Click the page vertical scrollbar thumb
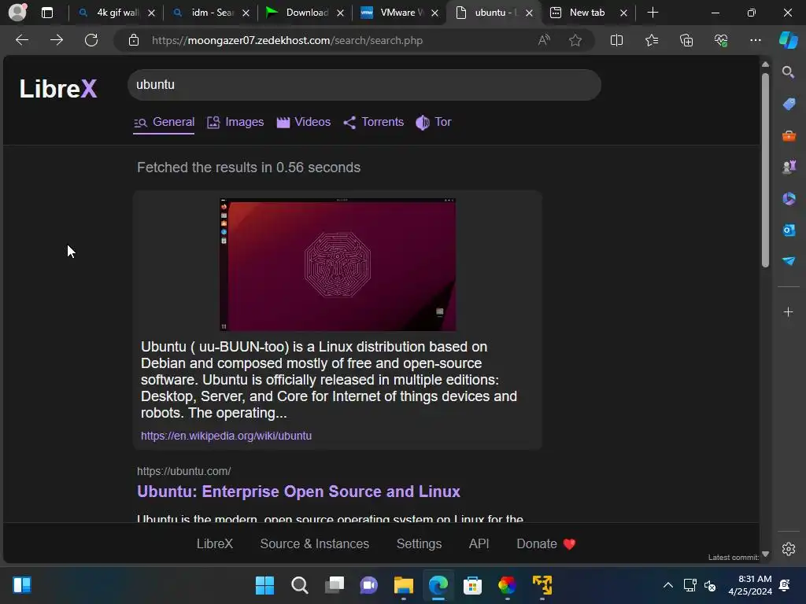The width and height of the screenshot is (806, 604). coord(765,170)
